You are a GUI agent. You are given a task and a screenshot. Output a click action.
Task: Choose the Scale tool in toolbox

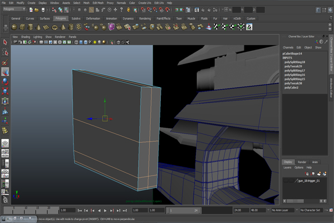pyautogui.click(x=5, y=91)
